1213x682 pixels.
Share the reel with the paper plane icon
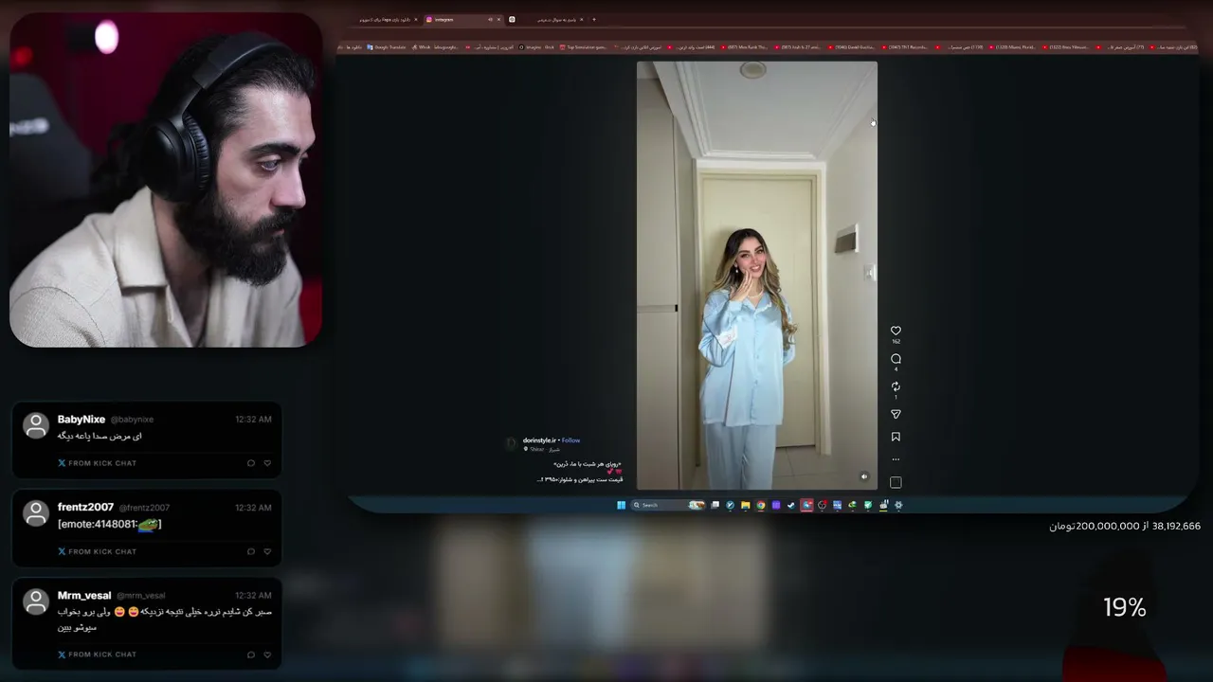click(x=896, y=414)
